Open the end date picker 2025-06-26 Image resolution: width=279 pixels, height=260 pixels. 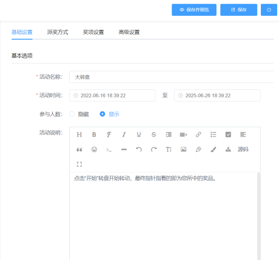point(217,96)
